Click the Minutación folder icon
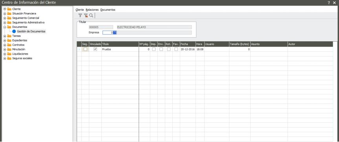 point(9,49)
